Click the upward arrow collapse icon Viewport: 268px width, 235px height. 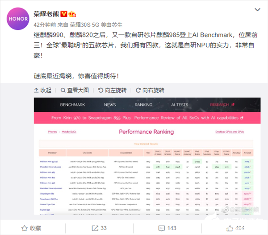click(x=36, y=90)
